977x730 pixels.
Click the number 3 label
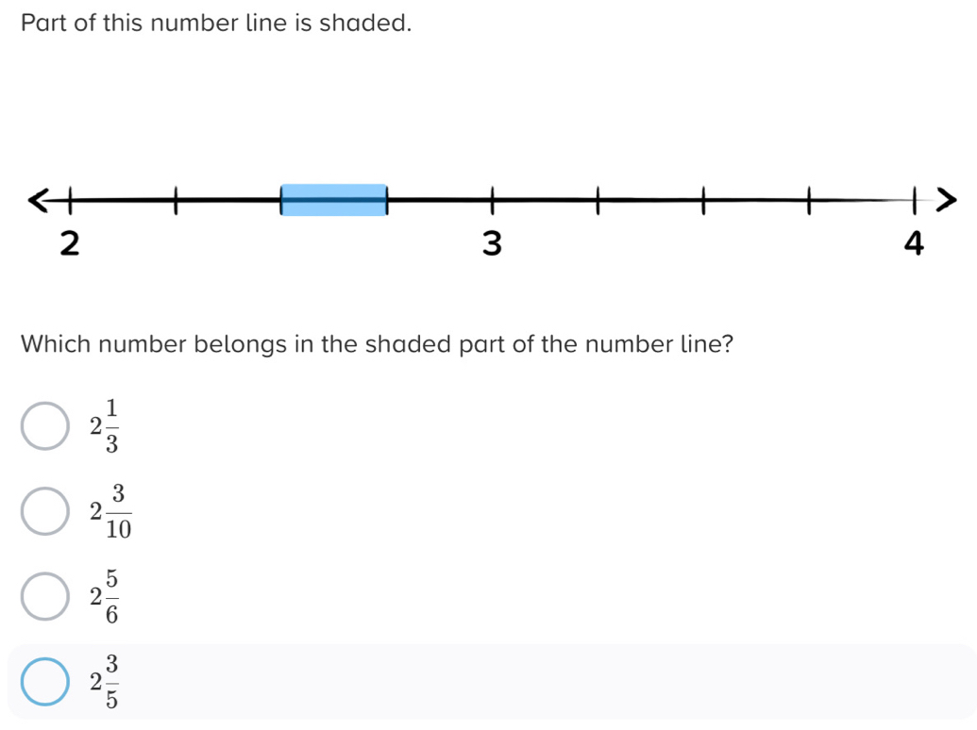point(492,243)
